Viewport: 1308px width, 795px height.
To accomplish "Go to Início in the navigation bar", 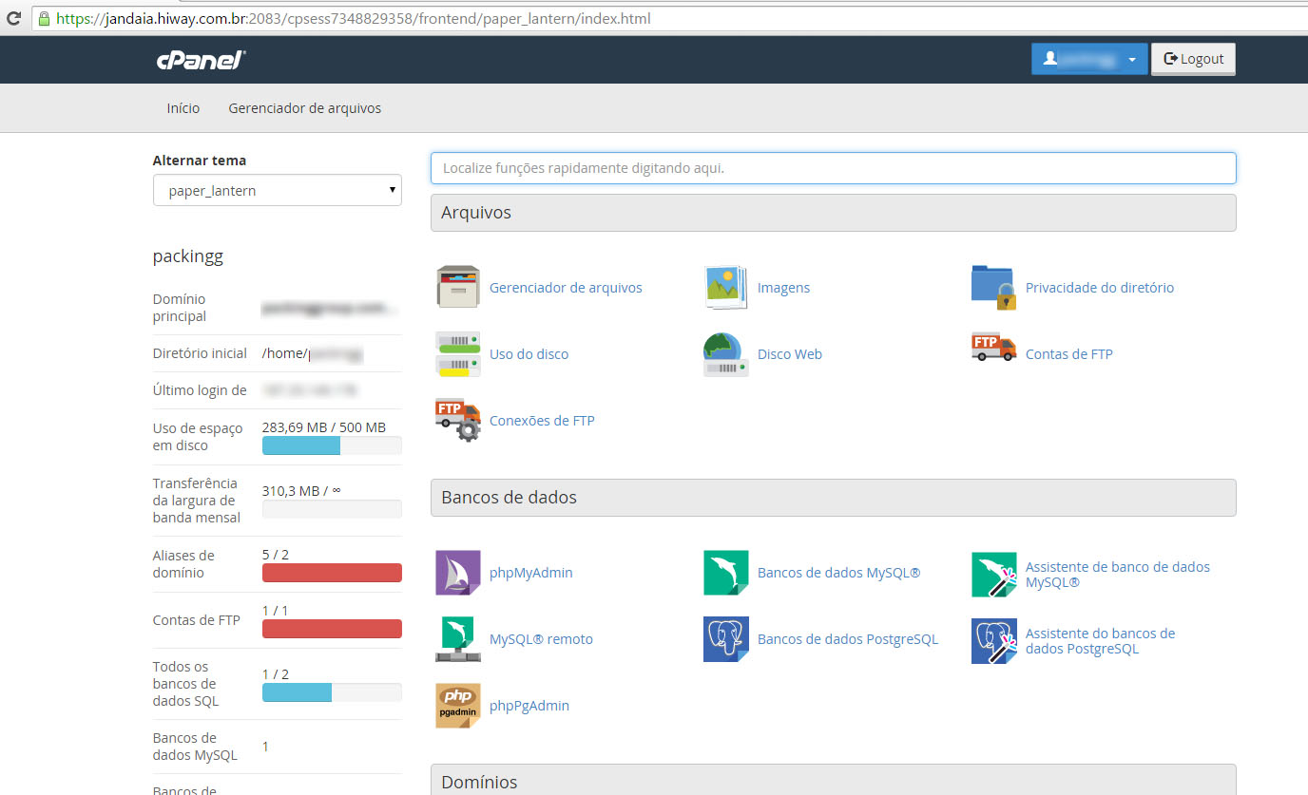I will pos(183,108).
